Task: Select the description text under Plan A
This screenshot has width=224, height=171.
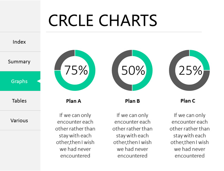Action: tap(75, 135)
